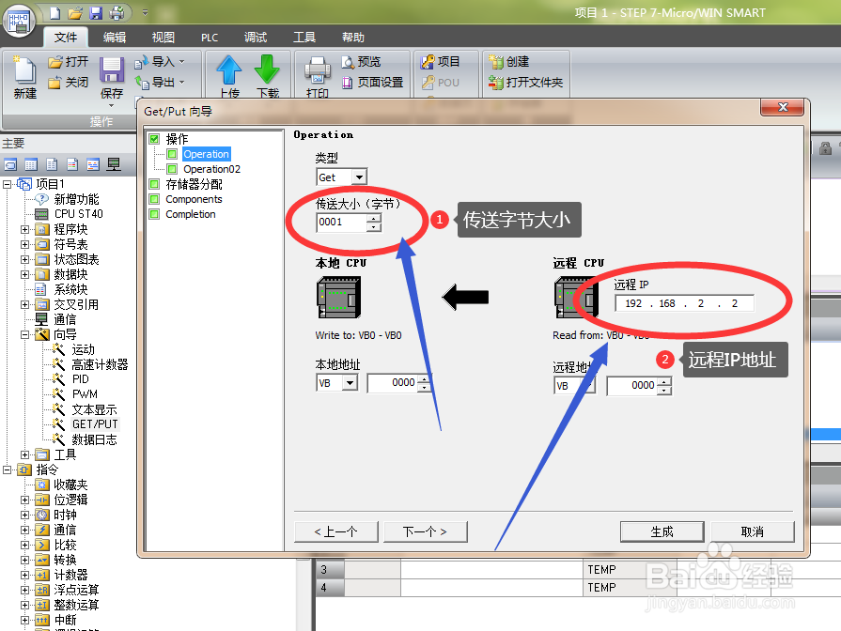The height and width of the screenshot is (631, 841).
Task: Expand the 程序块 tree node
Action: point(24,229)
